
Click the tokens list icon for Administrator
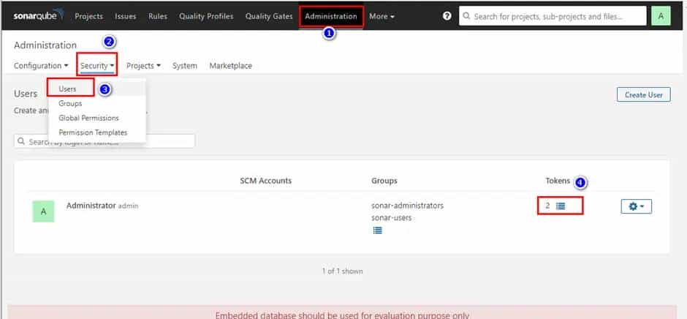[x=561, y=206]
